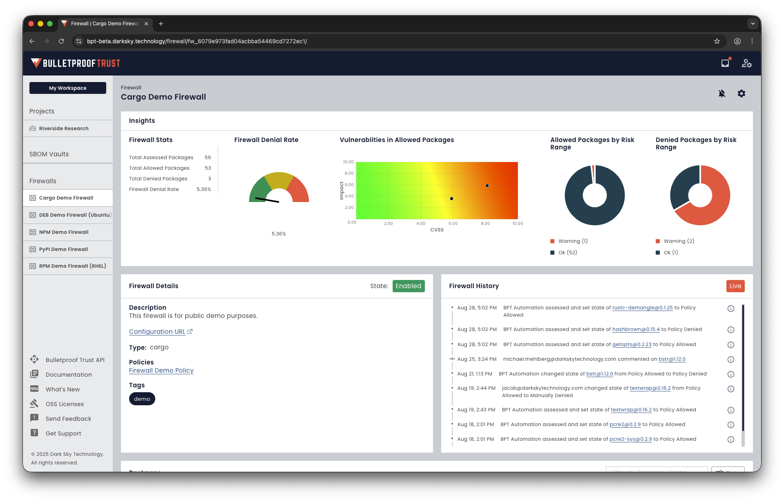Click the OSS Licenses gavel icon
Viewport: 784px width, 502px height.
tap(34, 404)
